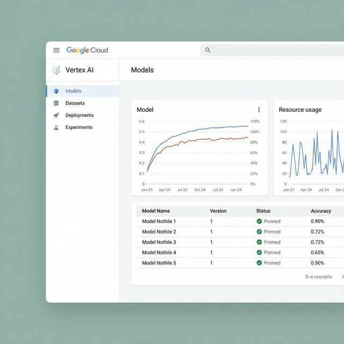Open Model Nothile 4 row
This screenshot has width=344, height=344.
(240, 253)
